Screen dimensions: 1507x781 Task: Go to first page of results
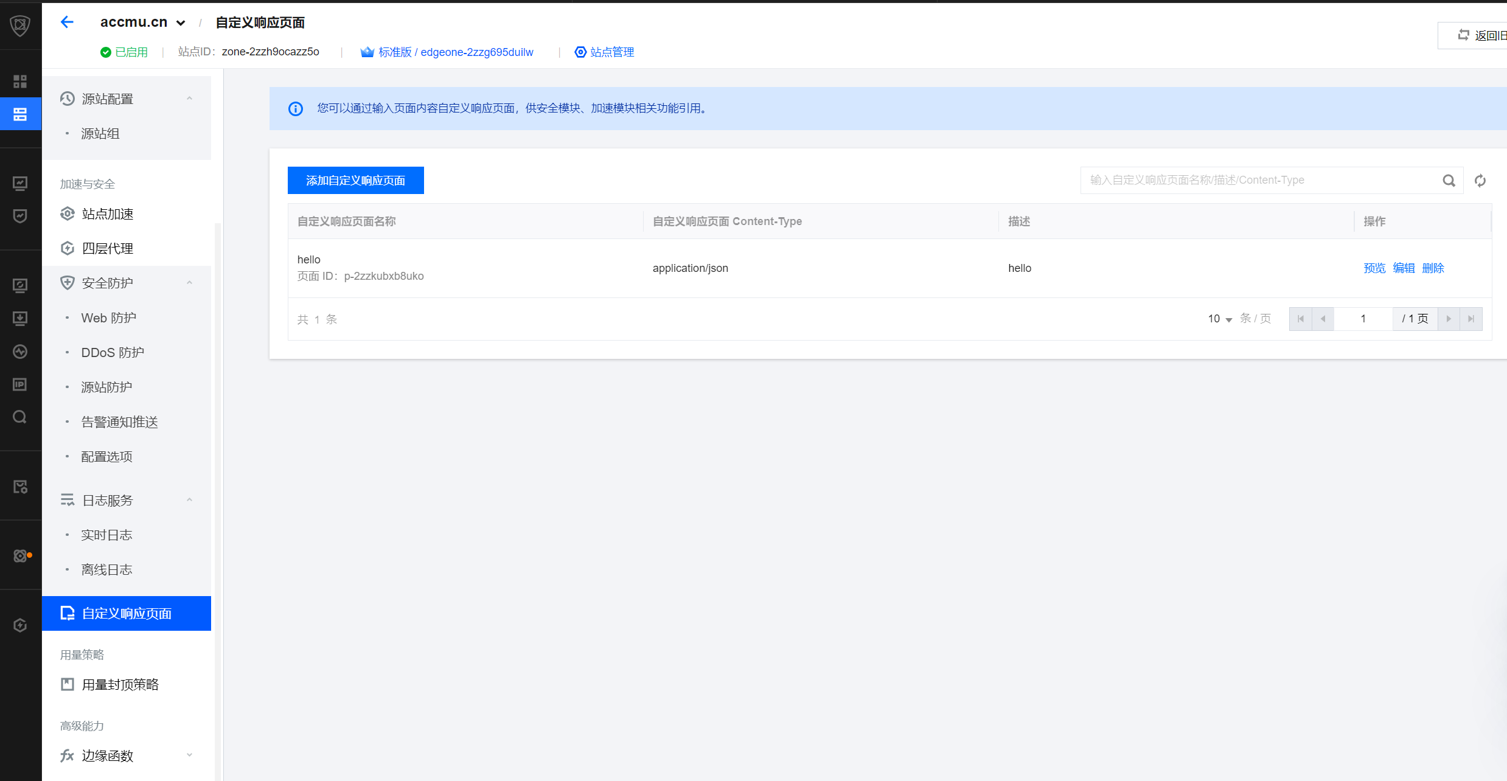click(1301, 319)
